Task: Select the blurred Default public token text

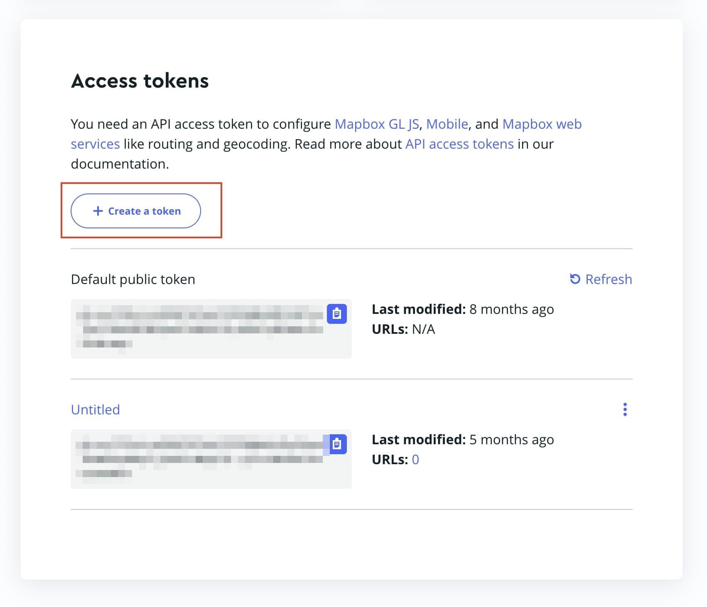Action: pyautogui.click(x=199, y=327)
